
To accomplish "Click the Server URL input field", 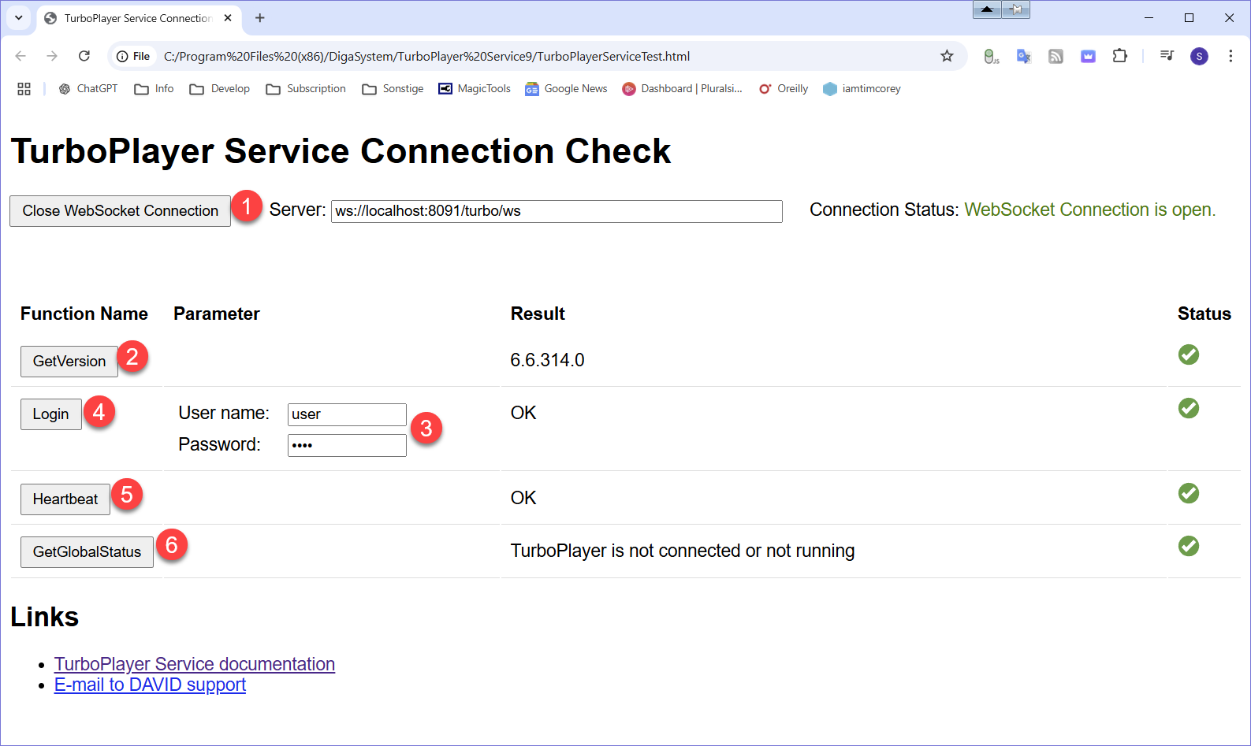I will click(x=556, y=211).
